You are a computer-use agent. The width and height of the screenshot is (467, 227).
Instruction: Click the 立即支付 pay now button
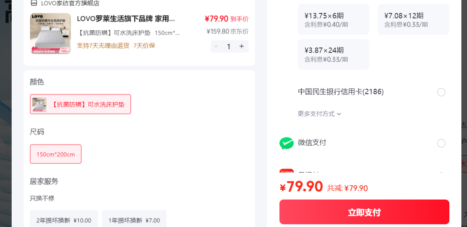[364, 212]
